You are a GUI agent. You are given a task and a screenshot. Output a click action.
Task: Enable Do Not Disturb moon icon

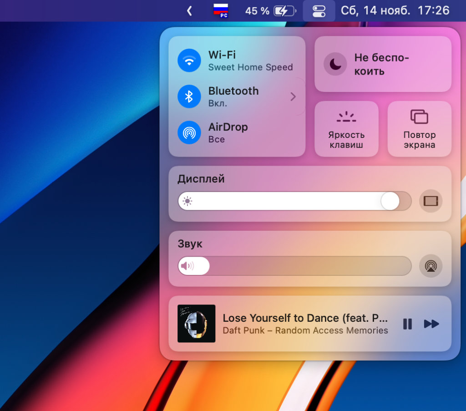click(335, 64)
